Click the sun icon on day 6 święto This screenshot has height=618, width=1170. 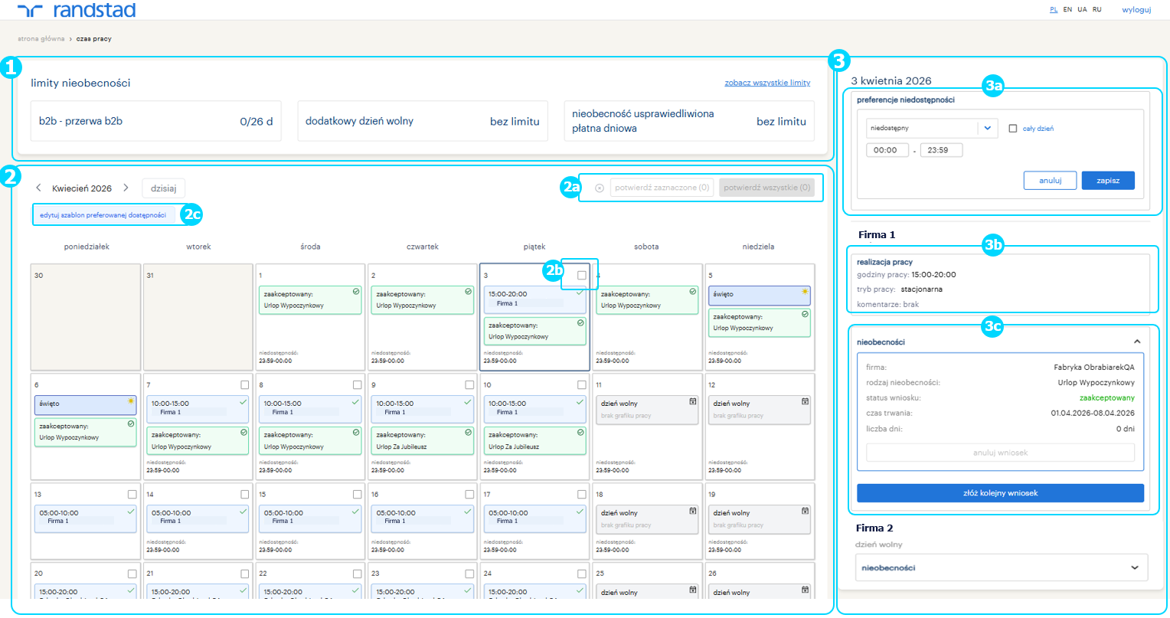coord(131,401)
